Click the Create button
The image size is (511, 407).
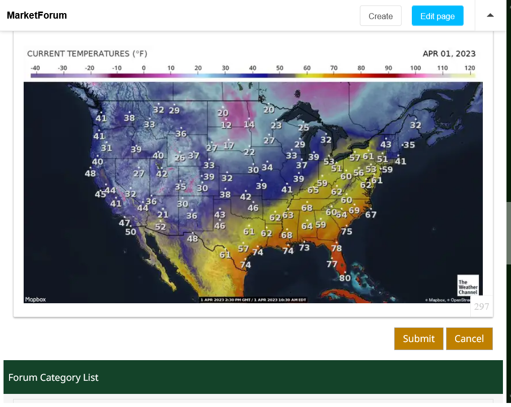coord(380,16)
